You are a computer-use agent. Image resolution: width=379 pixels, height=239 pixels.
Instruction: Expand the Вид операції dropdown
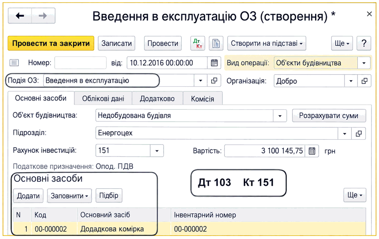pyautogui.click(x=364, y=63)
